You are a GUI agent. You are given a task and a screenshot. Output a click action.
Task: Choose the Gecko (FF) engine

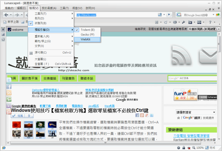(87, 34)
